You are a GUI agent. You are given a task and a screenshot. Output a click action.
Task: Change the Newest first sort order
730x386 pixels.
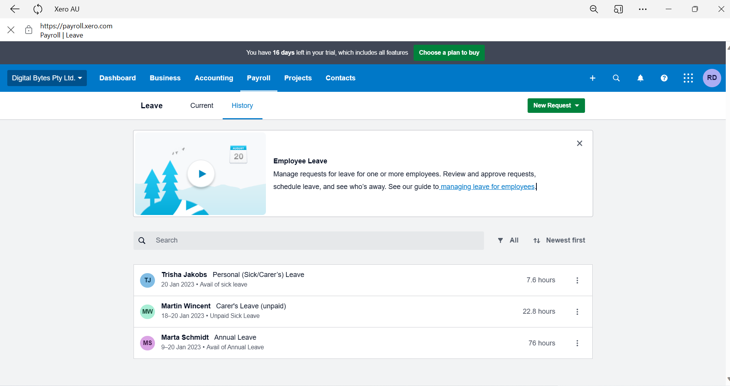(x=559, y=240)
